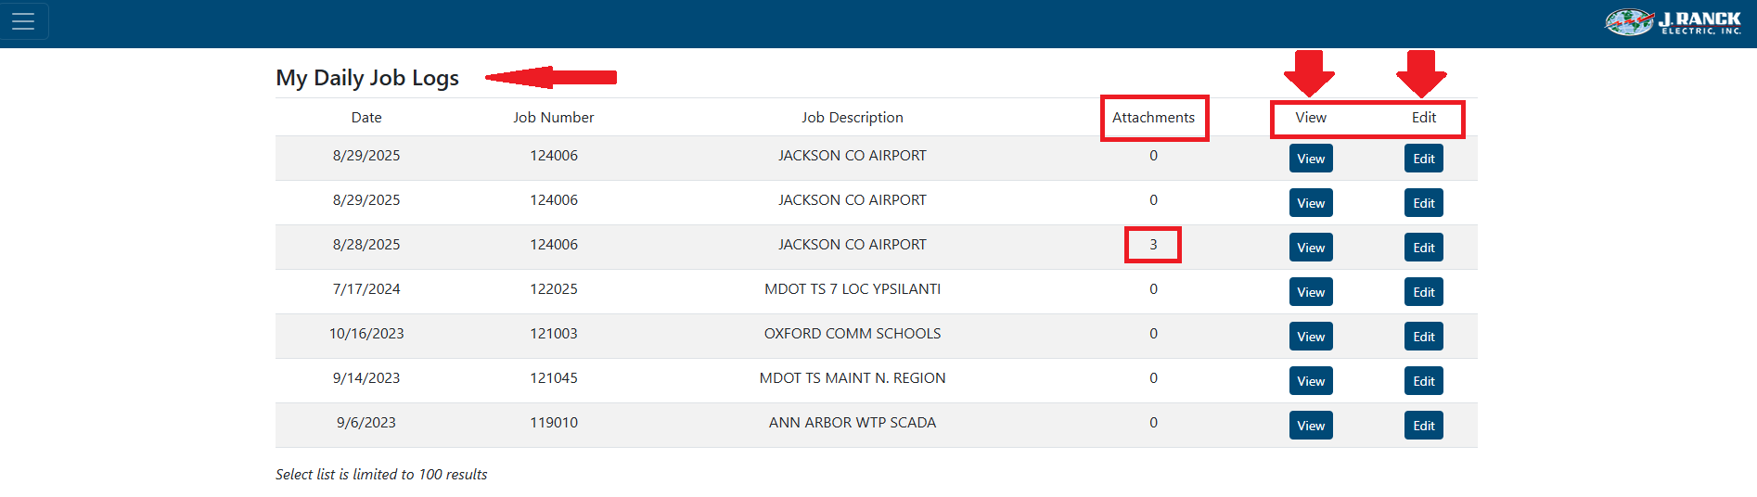The height and width of the screenshot is (497, 1757).
Task: Click the Job Number column header
Action: [x=553, y=118]
